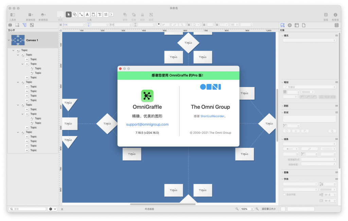Open the Document inspector tab
Image resolution: width=348 pixels, height=221 pixels.
(303, 25)
